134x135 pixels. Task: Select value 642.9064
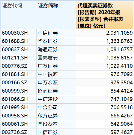pos(104,124)
